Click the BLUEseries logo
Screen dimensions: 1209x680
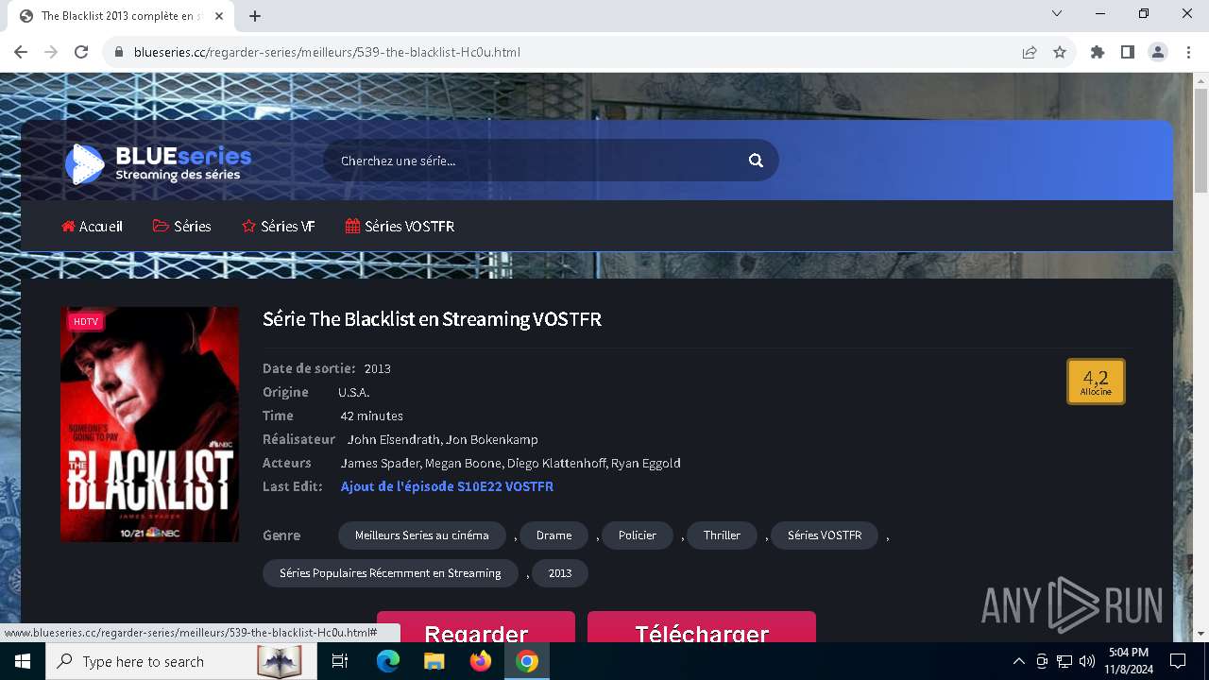pos(158,163)
